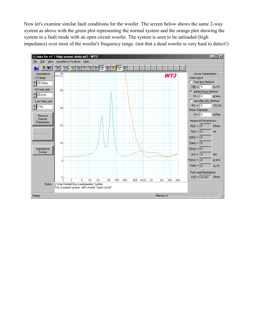
Task: Activate the context help arrow icon
Action: (x=49, y=68)
